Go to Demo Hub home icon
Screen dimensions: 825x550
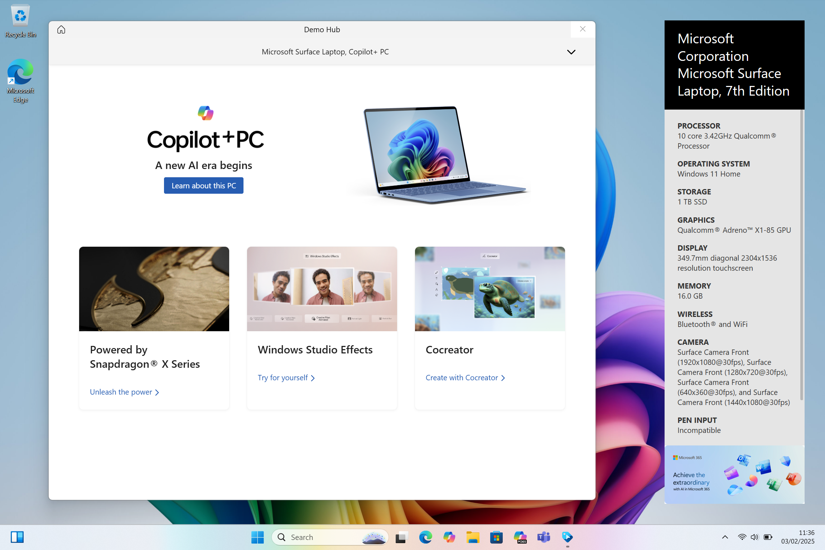tap(61, 29)
